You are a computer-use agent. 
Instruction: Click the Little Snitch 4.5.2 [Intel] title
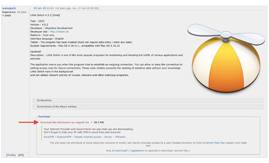tap(45, 15)
